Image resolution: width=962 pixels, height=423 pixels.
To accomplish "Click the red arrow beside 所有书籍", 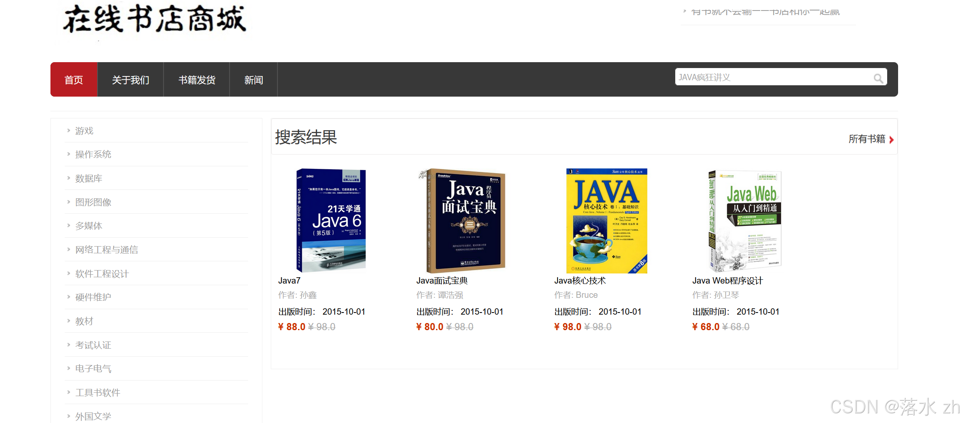I will tap(891, 140).
